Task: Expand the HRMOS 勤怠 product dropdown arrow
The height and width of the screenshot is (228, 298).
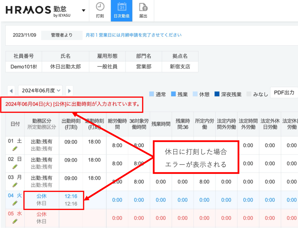Action: [83, 11]
